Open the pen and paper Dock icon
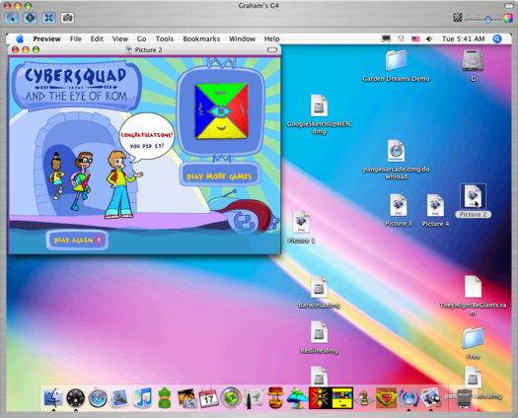Screen dimensions: 518x418 253,398
